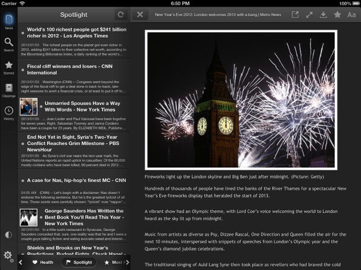Open A case for Nas article
361x270 pixels.
[x=74, y=188]
